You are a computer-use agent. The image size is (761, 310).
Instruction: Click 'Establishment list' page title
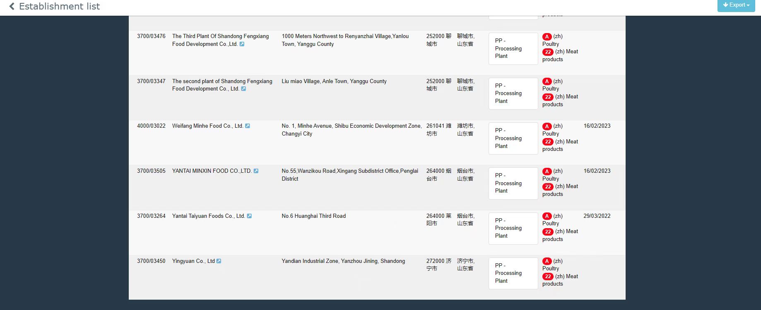[x=59, y=6]
